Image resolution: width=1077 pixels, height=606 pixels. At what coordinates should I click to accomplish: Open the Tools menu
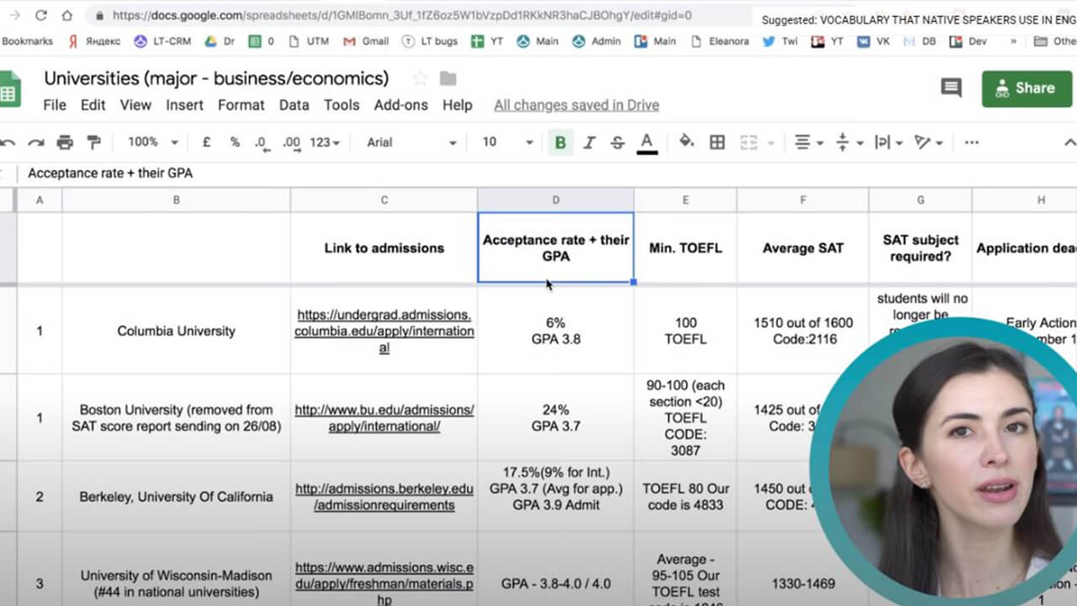coord(342,105)
